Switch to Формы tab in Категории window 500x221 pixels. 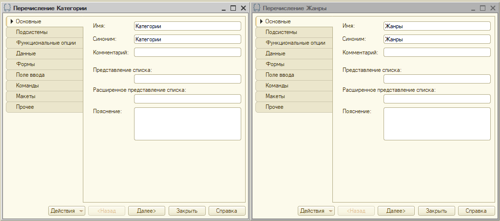click(45, 64)
